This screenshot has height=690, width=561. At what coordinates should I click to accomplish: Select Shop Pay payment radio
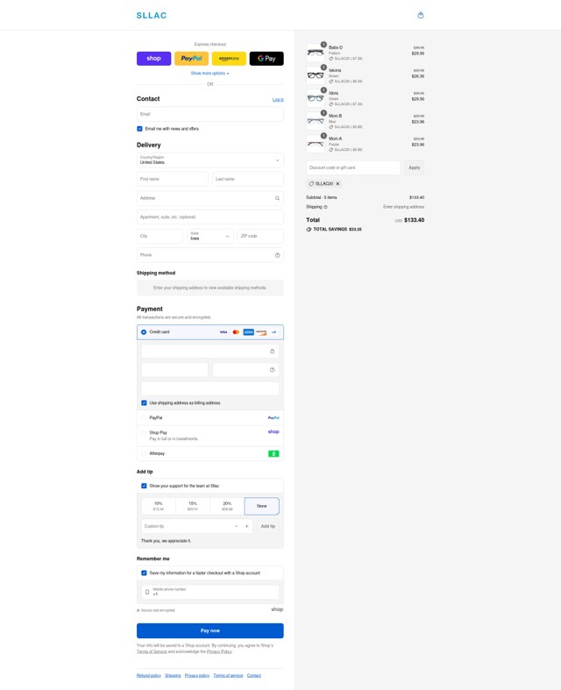pyautogui.click(x=144, y=432)
